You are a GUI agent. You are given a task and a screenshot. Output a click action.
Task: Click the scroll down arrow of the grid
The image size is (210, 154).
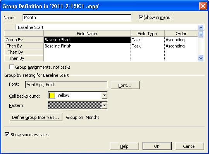coord(201,58)
